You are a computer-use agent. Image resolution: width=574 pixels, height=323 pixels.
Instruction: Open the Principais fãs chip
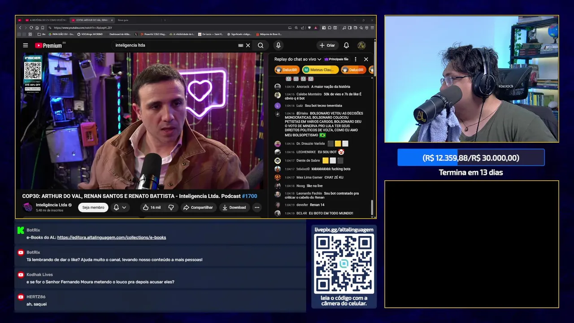pyautogui.click(x=336, y=59)
